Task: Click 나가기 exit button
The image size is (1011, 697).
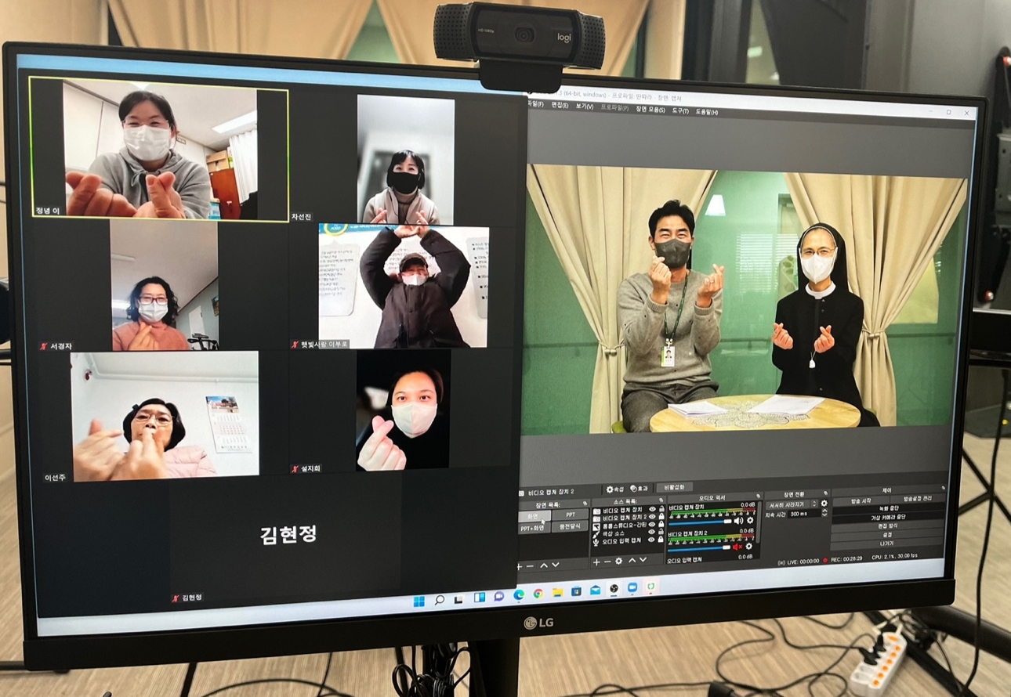Action: coord(887,544)
